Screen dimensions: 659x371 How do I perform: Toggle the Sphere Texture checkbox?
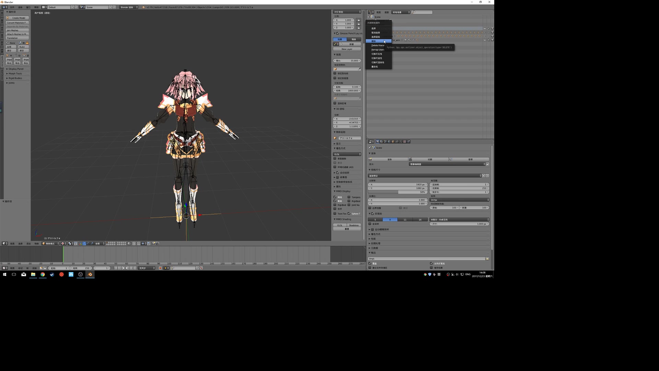click(x=349, y=214)
